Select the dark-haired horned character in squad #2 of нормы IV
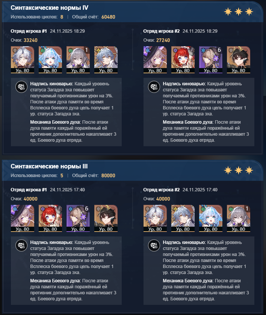This screenshot has height=315, width=266. pos(239,60)
